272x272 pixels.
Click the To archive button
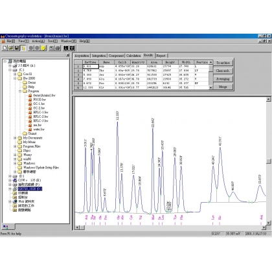(x=223, y=63)
